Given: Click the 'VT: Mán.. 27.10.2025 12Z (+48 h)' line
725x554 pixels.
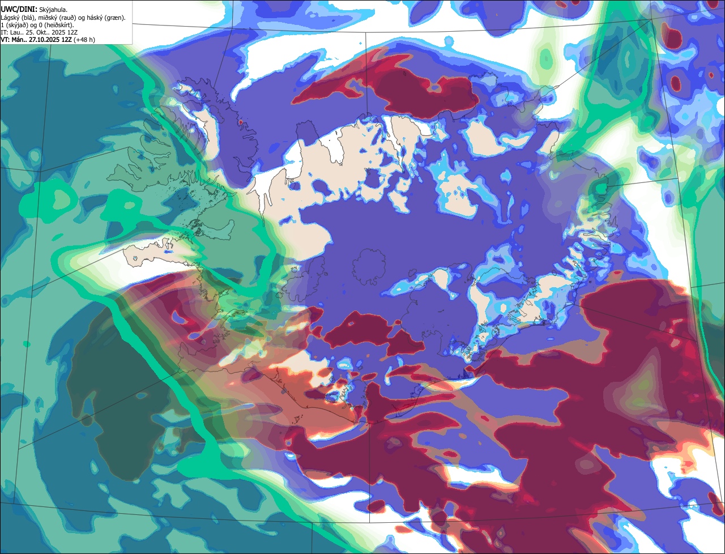Looking at the screenshot, I should click(48, 40).
